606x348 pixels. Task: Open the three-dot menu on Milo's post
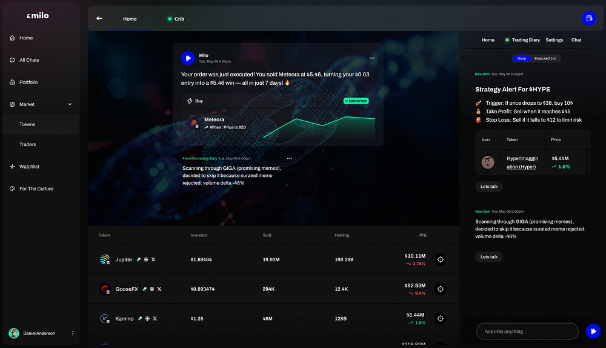click(371, 58)
